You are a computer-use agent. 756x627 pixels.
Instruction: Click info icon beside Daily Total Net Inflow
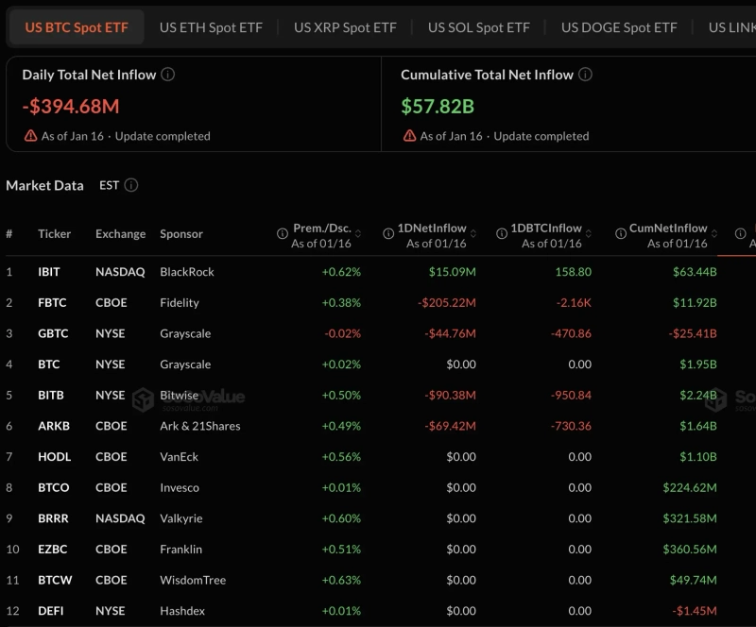pyautogui.click(x=168, y=75)
